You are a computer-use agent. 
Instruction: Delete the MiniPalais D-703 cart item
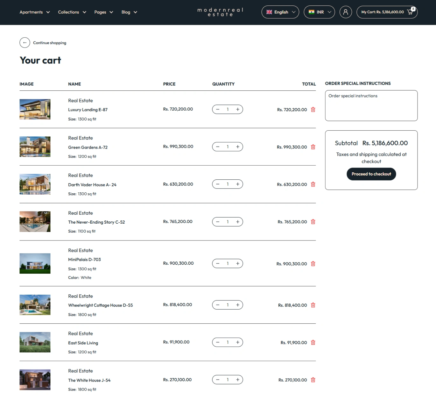tap(313, 264)
